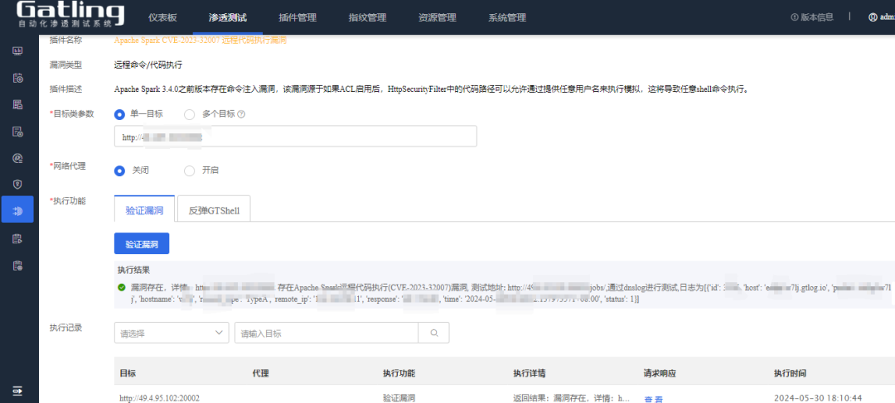
Task: Click the target URL input field
Action: [296, 137]
